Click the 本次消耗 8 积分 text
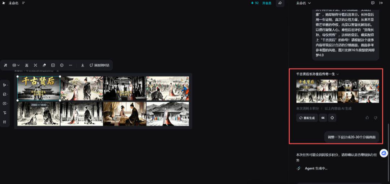Viewport: 390px width, 184px height. (x=307, y=108)
